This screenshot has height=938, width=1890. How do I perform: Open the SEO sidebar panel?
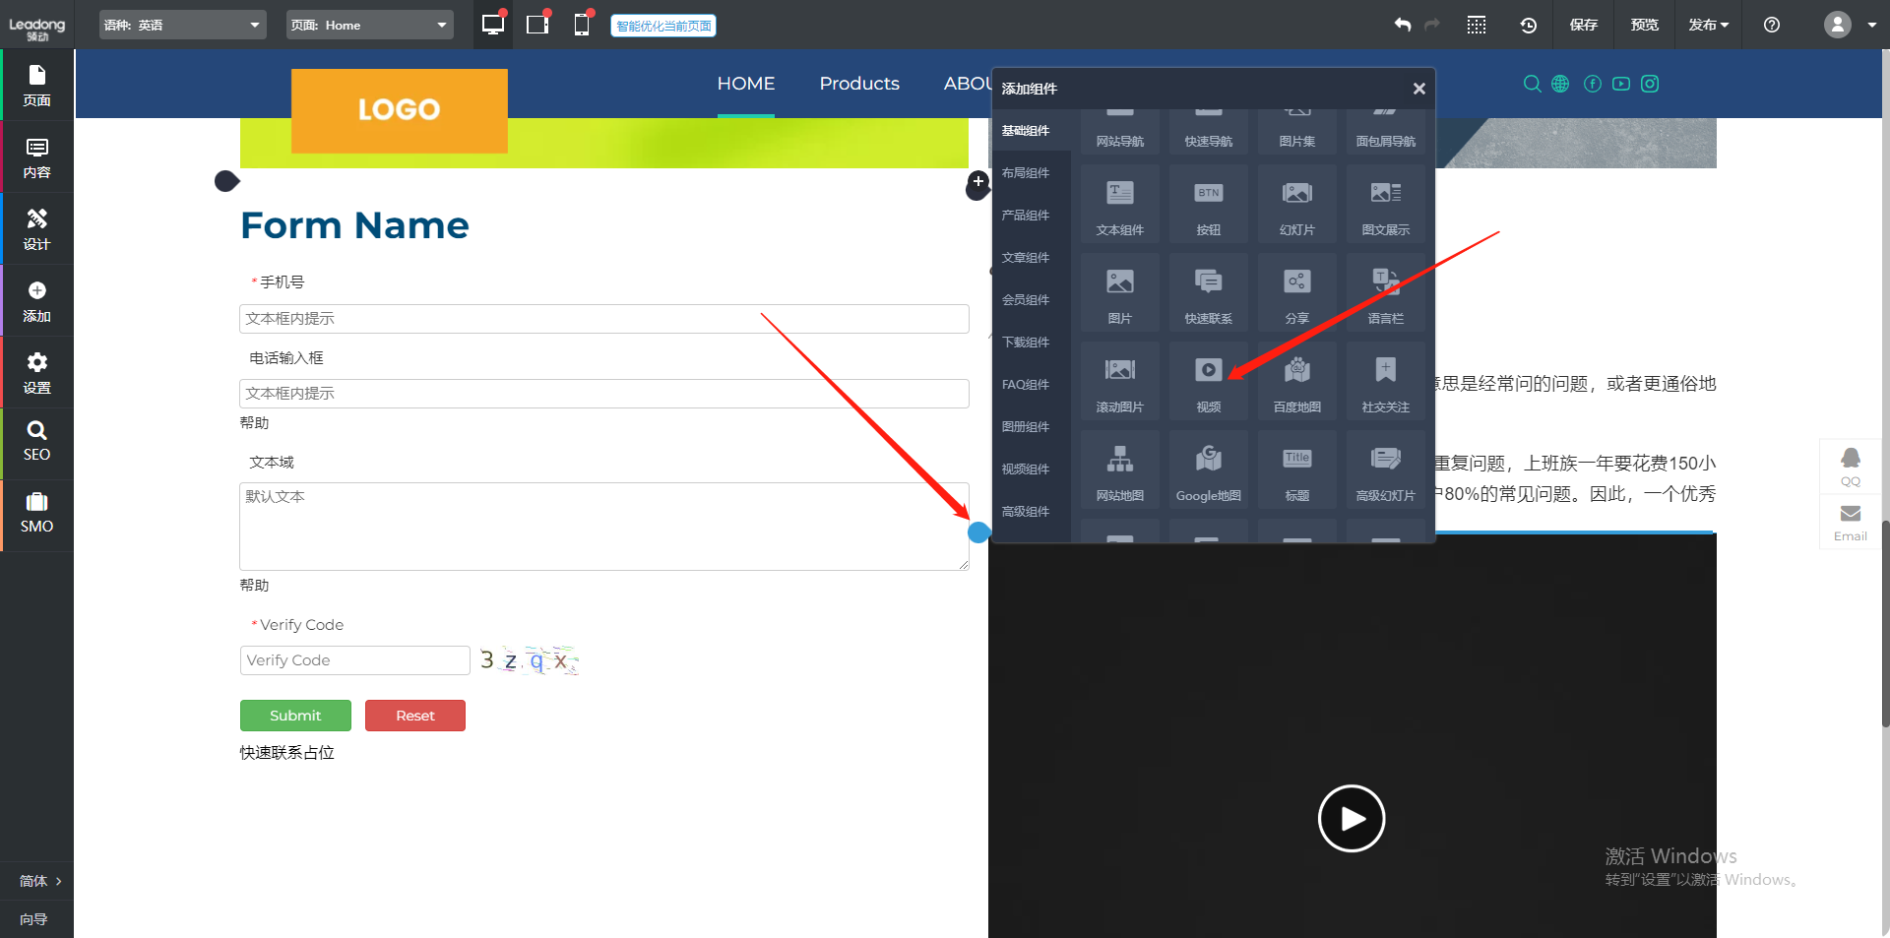click(36, 441)
